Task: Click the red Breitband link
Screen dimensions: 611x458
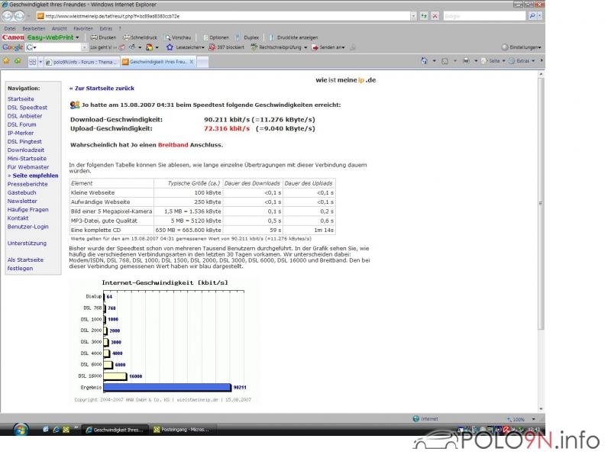Action: click(173, 145)
